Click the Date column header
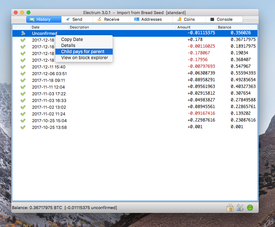 coord(49,27)
